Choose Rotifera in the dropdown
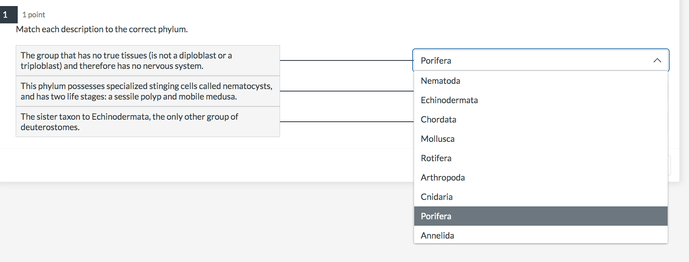Viewport: 689px width, 262px height. tap(436, 158)
